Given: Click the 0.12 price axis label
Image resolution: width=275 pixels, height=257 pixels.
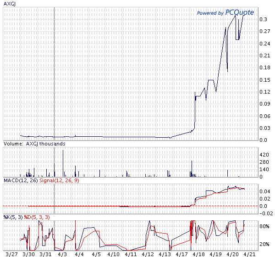Looking at the screenshot, I should coord(265,92).
